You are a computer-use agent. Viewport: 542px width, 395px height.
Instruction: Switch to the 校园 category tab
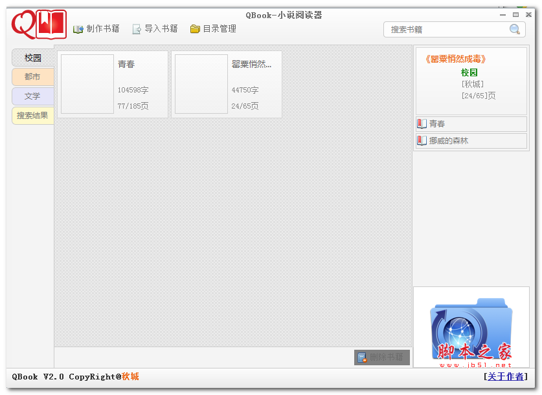click(x=32, y=58)
